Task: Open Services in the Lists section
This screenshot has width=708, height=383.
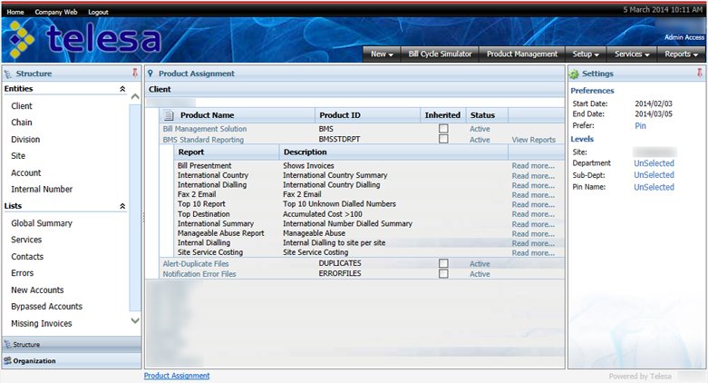Action: point(26,240)
